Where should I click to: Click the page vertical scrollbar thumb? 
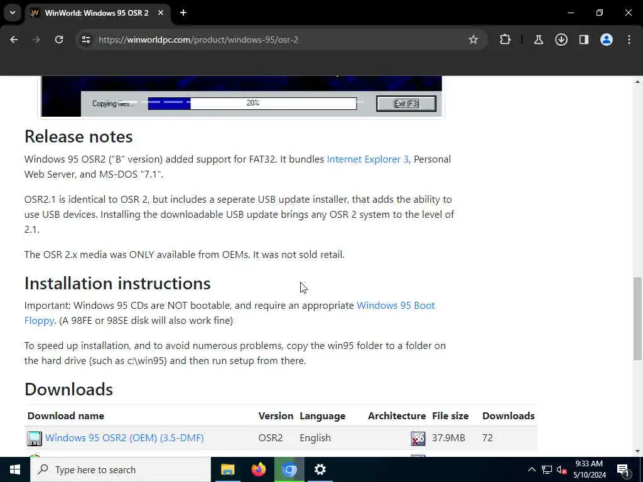[x=637, y=319]
